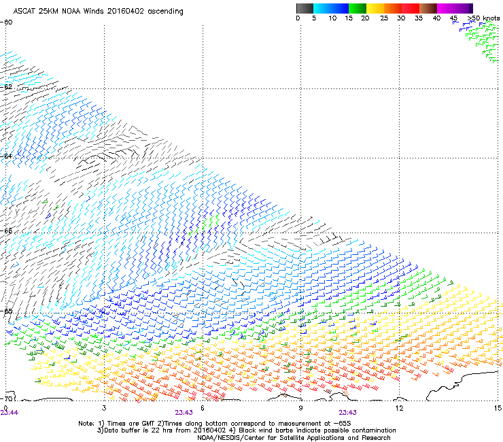Click the legend label '25'
The height and width of the screenshot is (442, 503).
click(384, 18)
